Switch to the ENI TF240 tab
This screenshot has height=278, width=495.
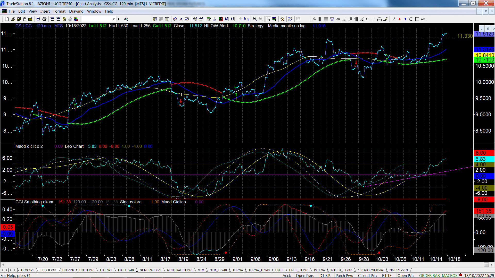(x=87, y=270)
